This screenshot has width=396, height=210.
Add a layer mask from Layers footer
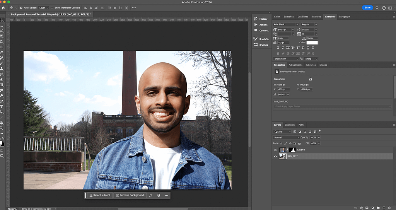367,208
